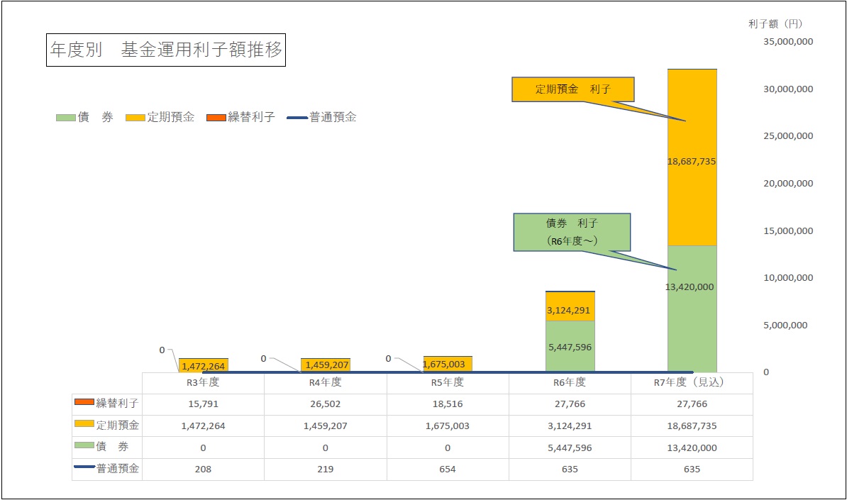This screenshot has height=500, width=847.
Task: Click the 635 cell under R7年度（見込）
Action: [x=692, y=470]
